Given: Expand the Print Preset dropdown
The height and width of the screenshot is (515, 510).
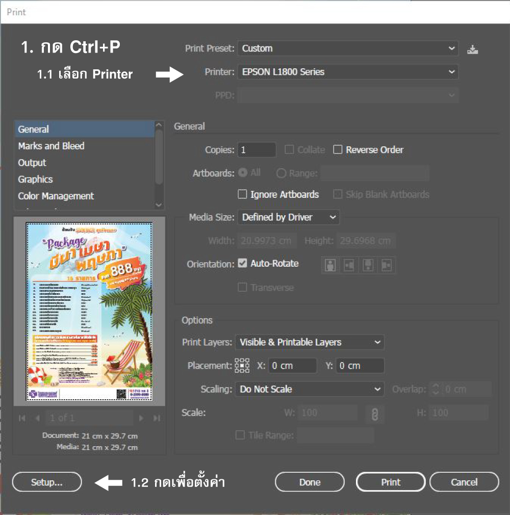Looking at the screenshot, I should pos(347,48).
